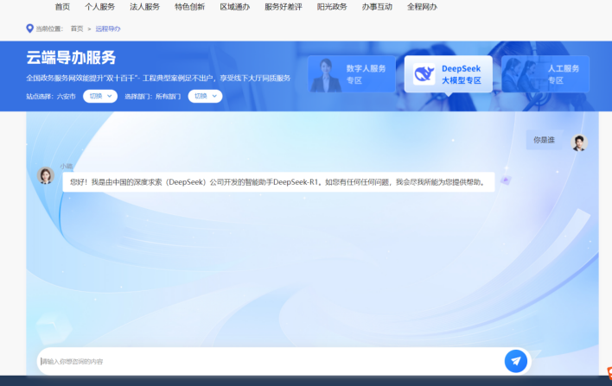Click the location pin icon in breadcrumb

[x=29, y=28]
